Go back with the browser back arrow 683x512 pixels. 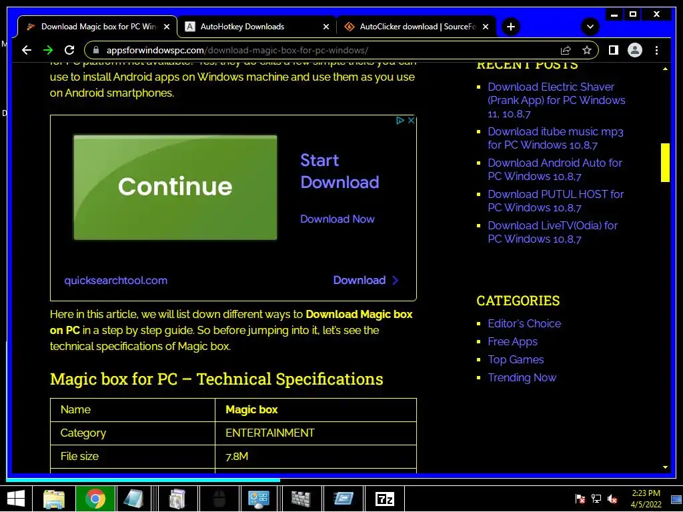(27, 50)
